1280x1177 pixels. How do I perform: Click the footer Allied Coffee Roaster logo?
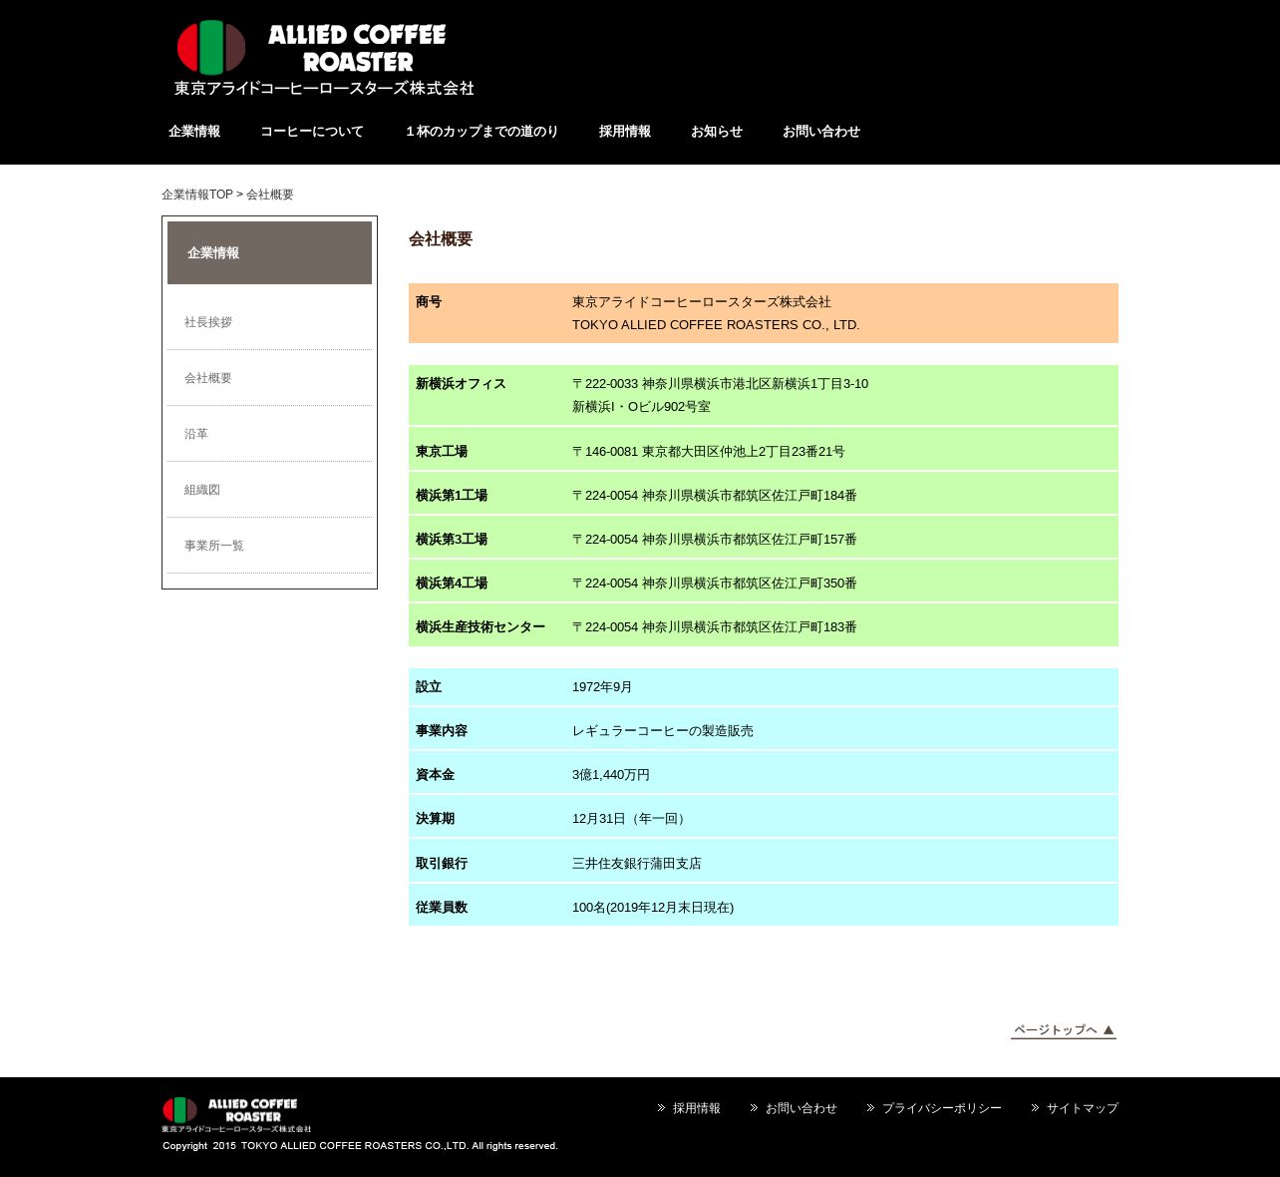pos(236,1115)
